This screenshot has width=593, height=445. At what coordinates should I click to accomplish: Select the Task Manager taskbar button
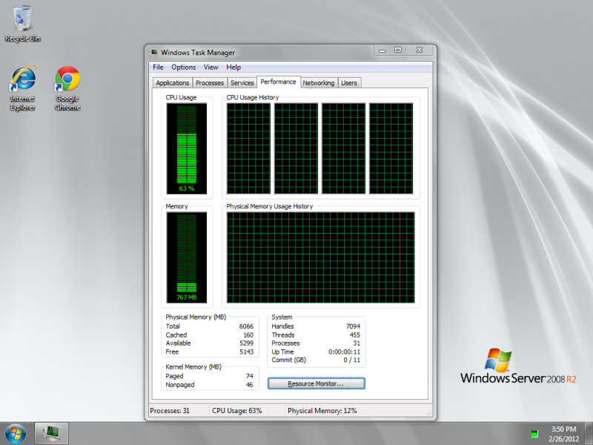point(51,432)
